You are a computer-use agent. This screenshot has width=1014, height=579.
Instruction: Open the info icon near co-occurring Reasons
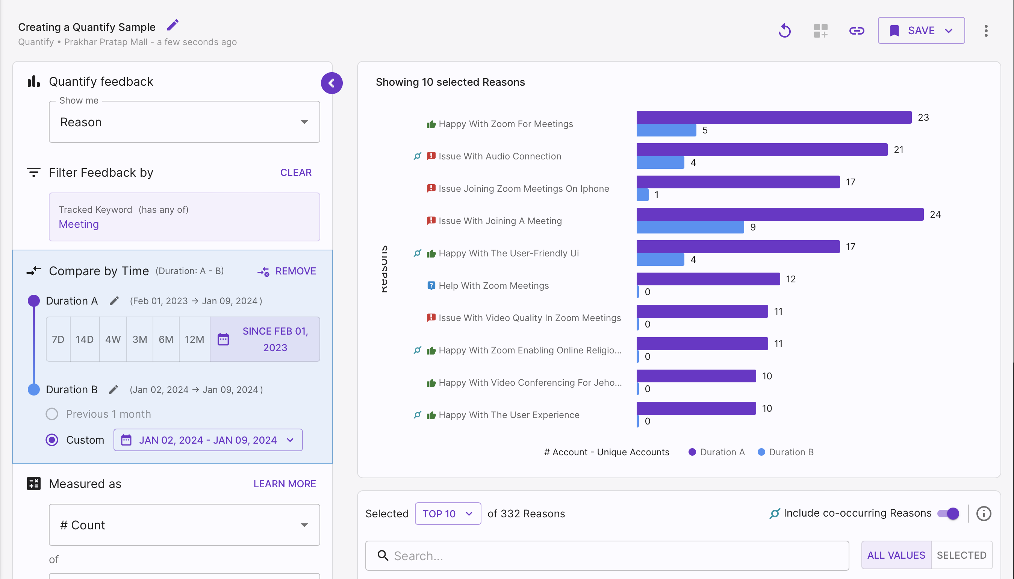click(984, 513)
